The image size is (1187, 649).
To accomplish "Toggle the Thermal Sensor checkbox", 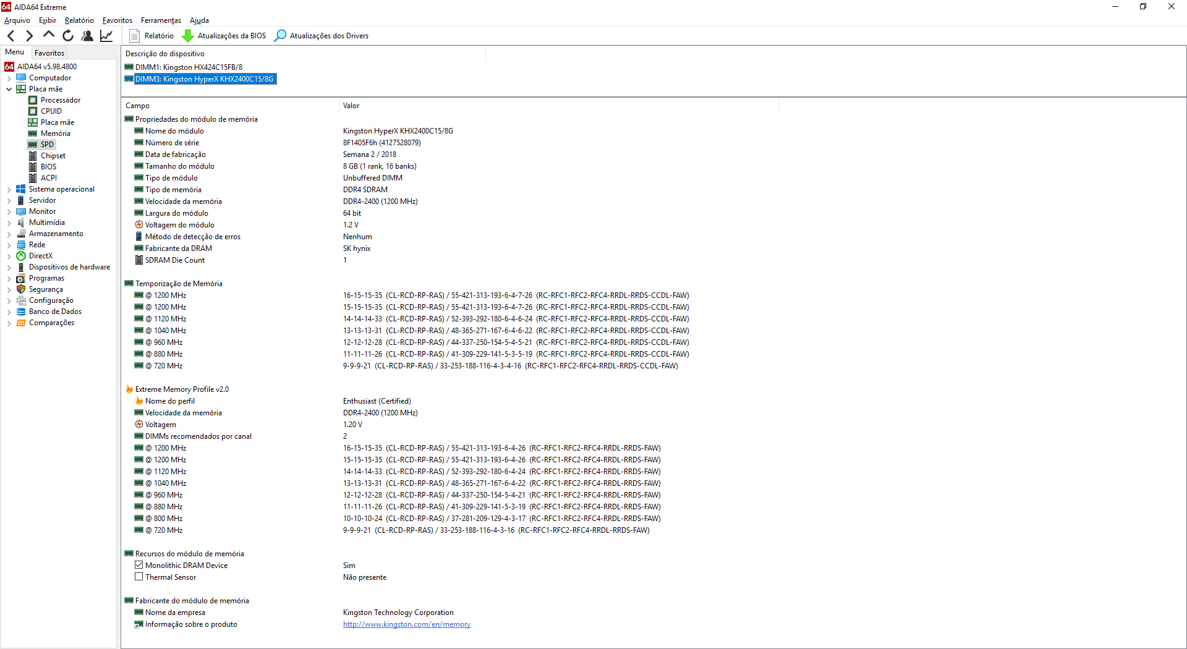I will point(139,577).
